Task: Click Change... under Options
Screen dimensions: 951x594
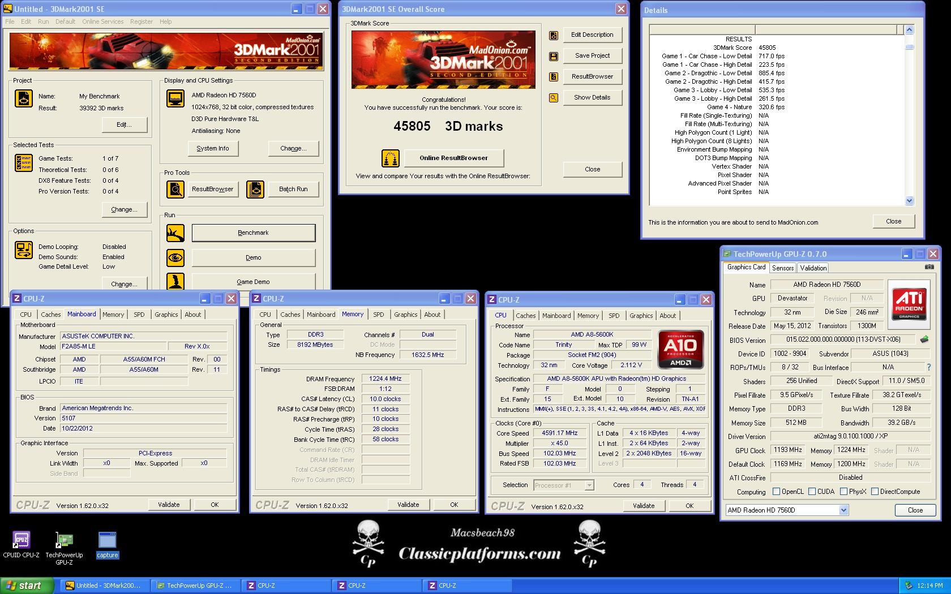Action: click(x=124, y=283)
